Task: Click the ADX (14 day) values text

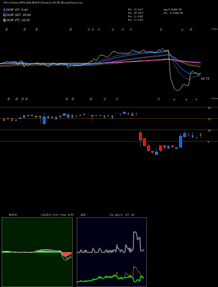Action: pos(122,215)
